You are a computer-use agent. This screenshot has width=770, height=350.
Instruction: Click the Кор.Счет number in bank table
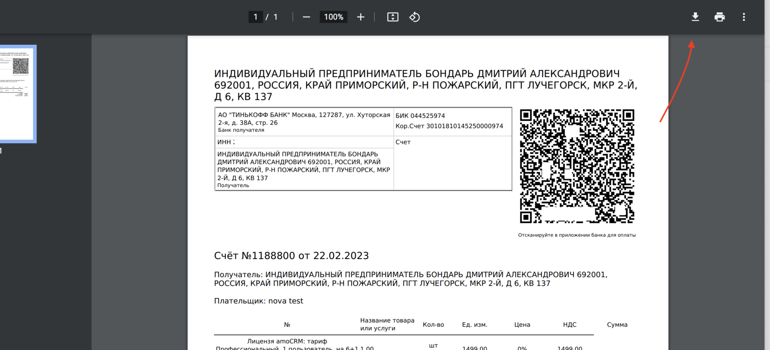click(449, 126)
